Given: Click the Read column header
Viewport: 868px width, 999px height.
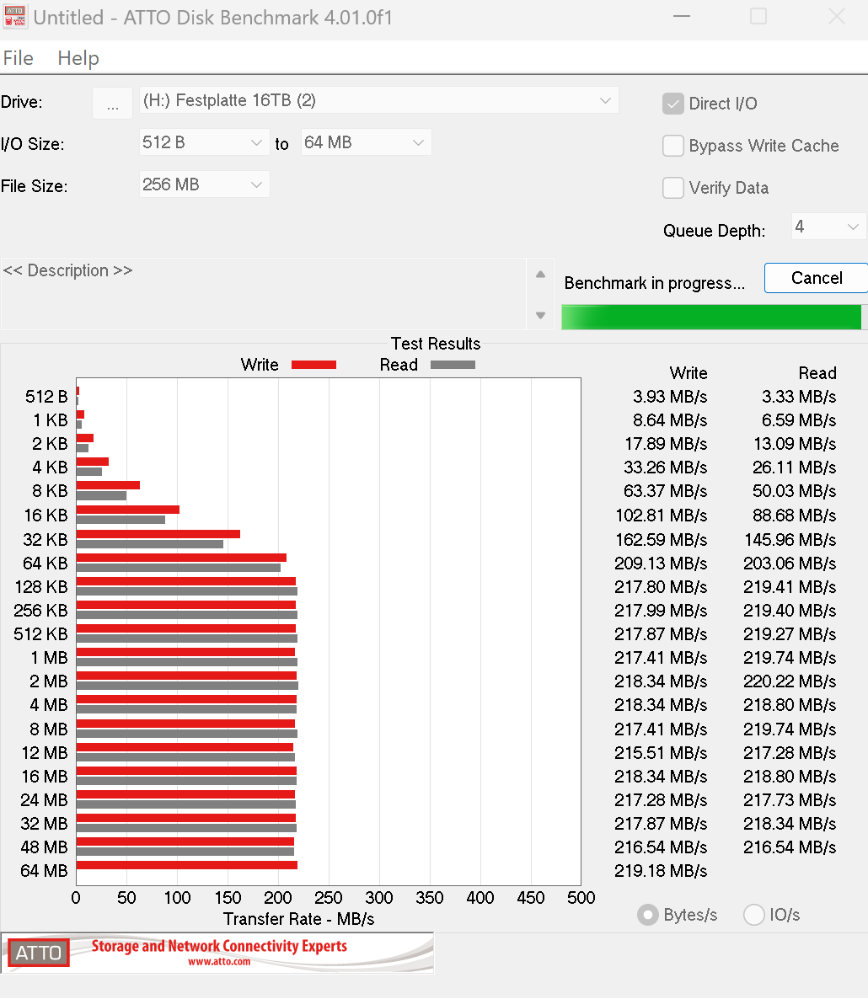Looking at the screenshot, I should coord(817,372).
